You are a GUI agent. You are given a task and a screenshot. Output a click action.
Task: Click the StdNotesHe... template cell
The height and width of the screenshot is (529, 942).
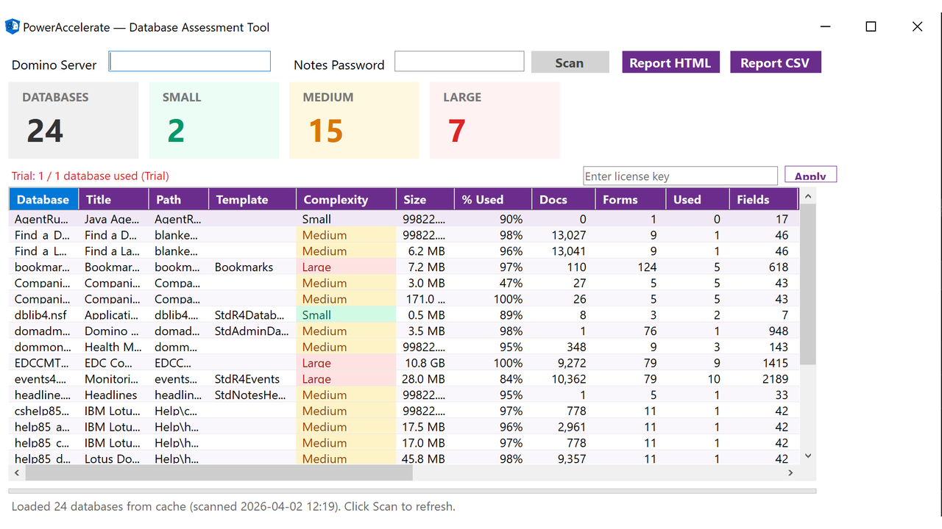[x=252, y=395]
